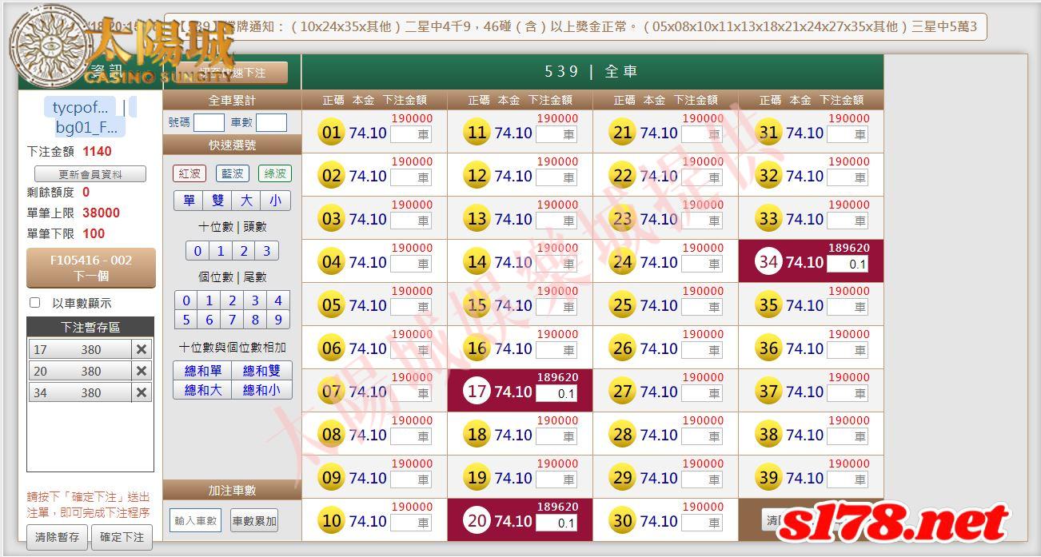The image size is (1041, 557).
Task: Click 輸入車數 button
Action: (195, 520)
